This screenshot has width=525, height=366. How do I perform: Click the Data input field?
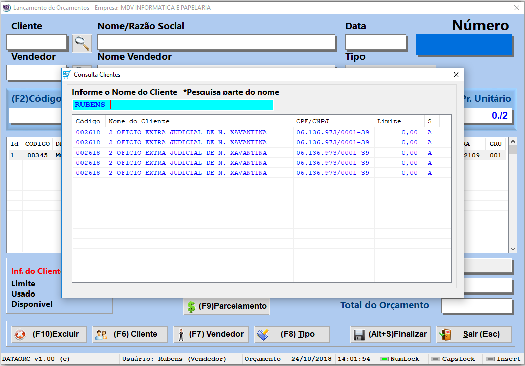pyautogui.click(x=375, y=43)
